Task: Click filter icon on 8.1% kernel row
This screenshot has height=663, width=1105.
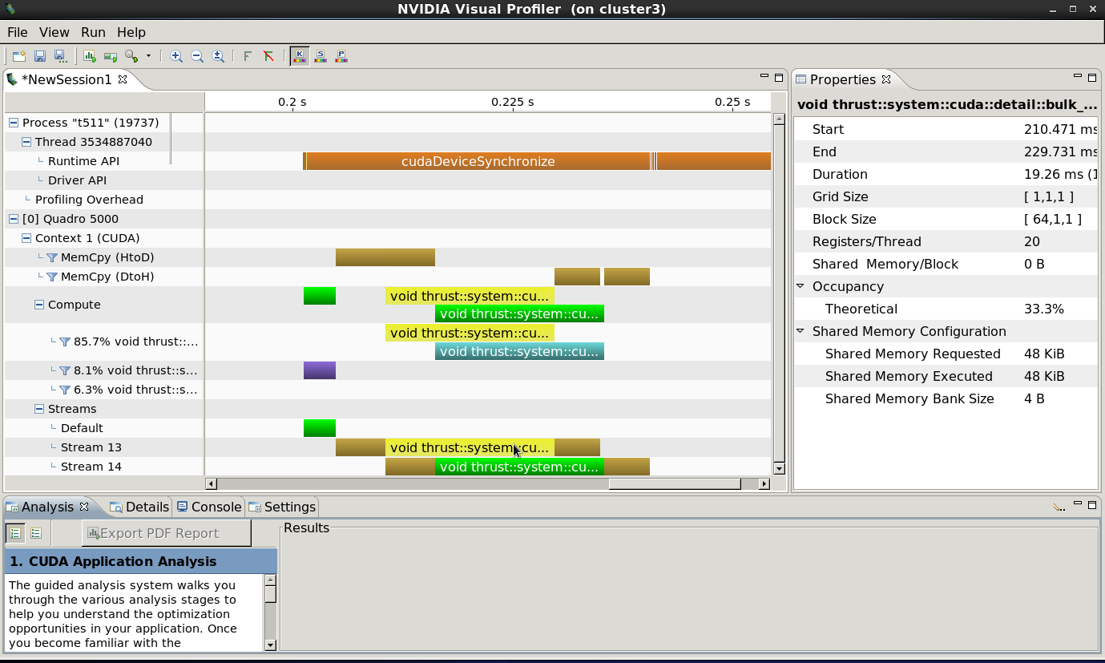Action: click(65, 370)
